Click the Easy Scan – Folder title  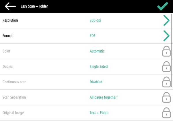click(34, 6)
